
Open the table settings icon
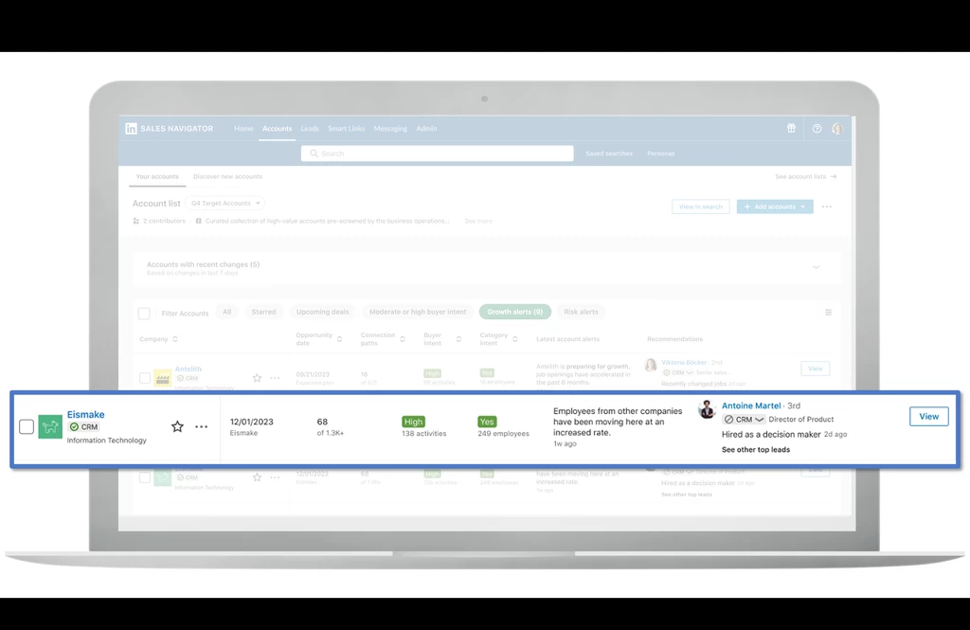tap(828, 312)
